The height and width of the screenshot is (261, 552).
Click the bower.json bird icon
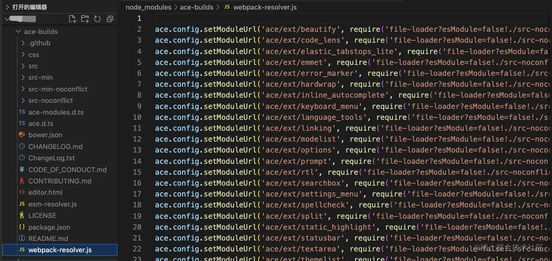click(x=22, y=135)
